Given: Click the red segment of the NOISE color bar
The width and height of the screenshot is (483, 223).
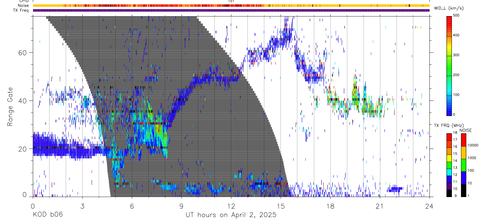Looking at the screenshot, I should (463, 140).
